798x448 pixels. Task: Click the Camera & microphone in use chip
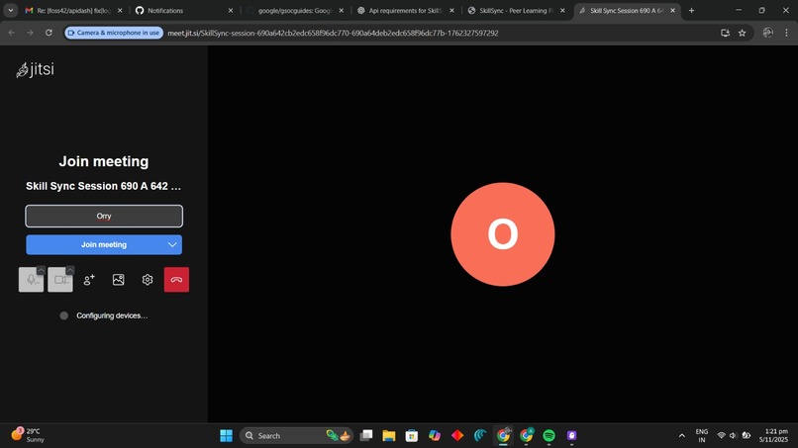point(114,33)
